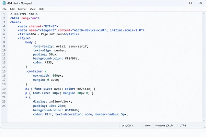
Task: Click the 'background-color: #3498db;' line
Action: (x=56, y=110)
